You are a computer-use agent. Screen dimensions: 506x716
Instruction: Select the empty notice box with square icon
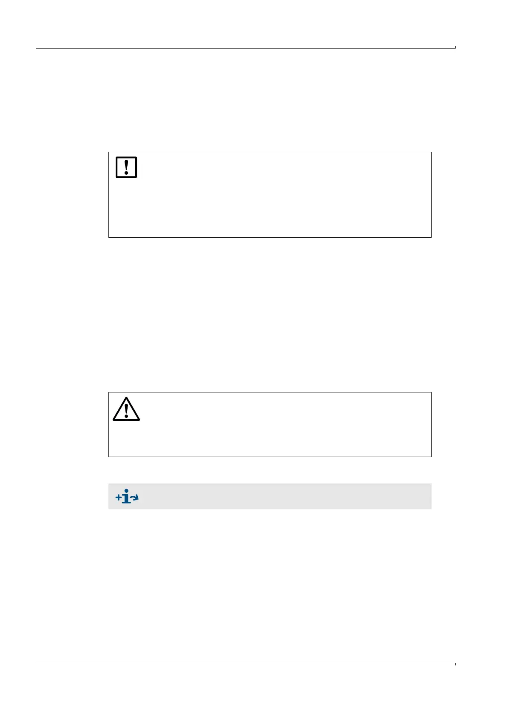pyautogui.click(x=270, y=194)
